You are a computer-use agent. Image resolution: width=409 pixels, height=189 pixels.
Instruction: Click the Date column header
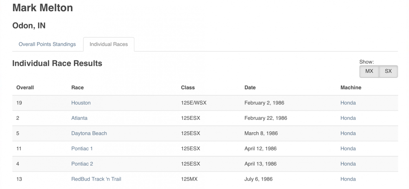click(x=250, y=88)
